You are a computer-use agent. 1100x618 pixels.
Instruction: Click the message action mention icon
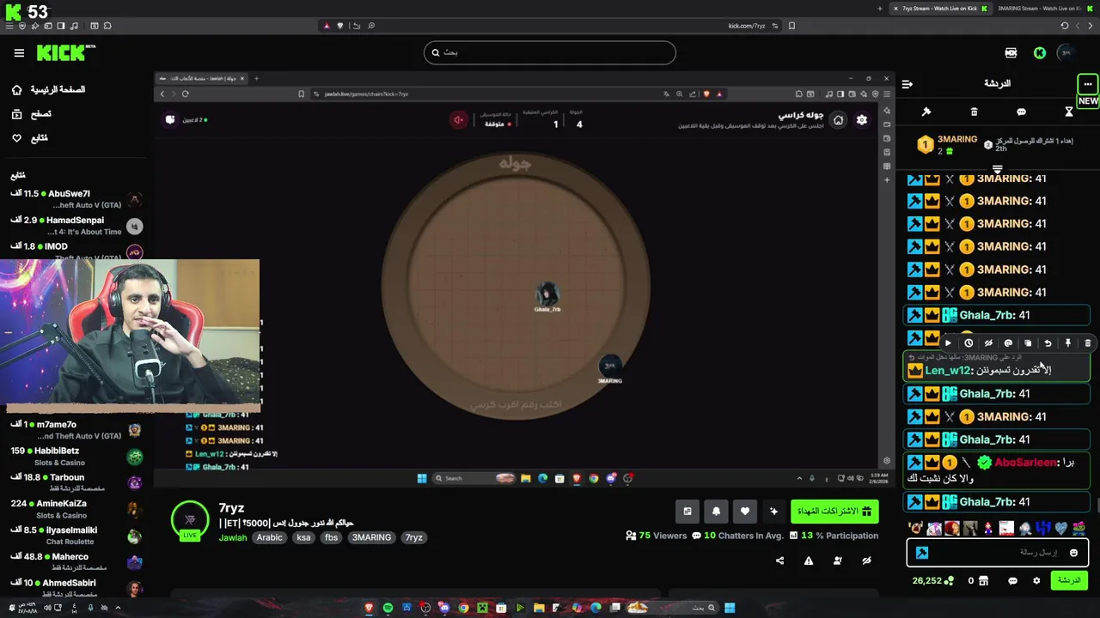[1008, 343]
